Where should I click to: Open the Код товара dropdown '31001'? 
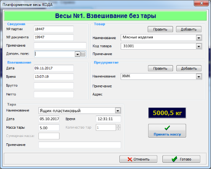click(x=199, y=46)
